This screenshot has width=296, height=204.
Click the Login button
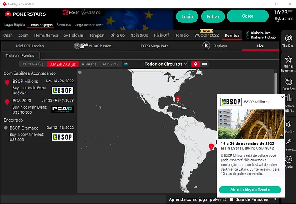pyautogui.click(x=187, y=16)
